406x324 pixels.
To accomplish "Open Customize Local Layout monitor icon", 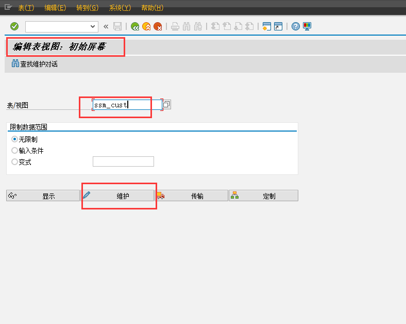I will pos(307,26).
